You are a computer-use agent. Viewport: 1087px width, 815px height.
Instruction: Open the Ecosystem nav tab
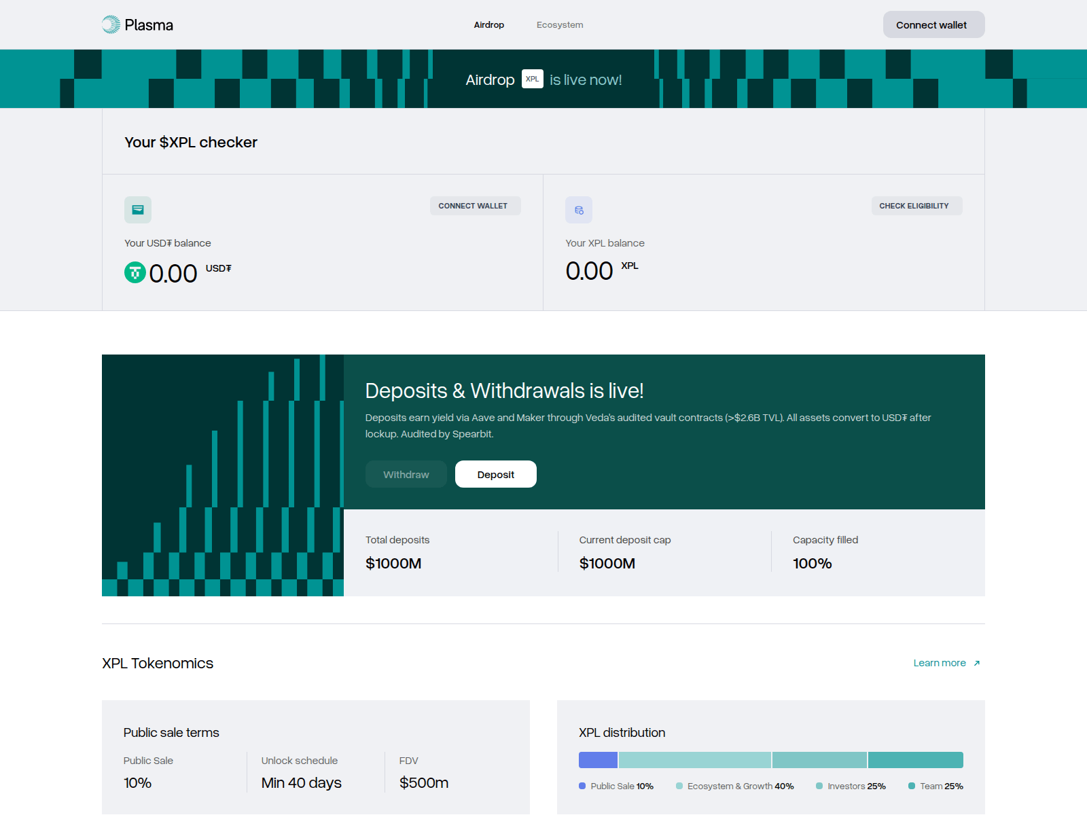tap(560, 25)
